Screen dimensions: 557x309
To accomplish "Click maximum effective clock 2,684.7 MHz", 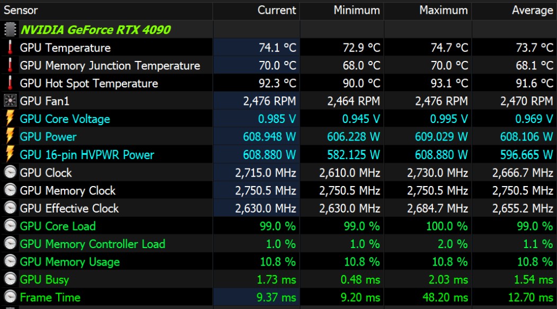I will [438, 208].
